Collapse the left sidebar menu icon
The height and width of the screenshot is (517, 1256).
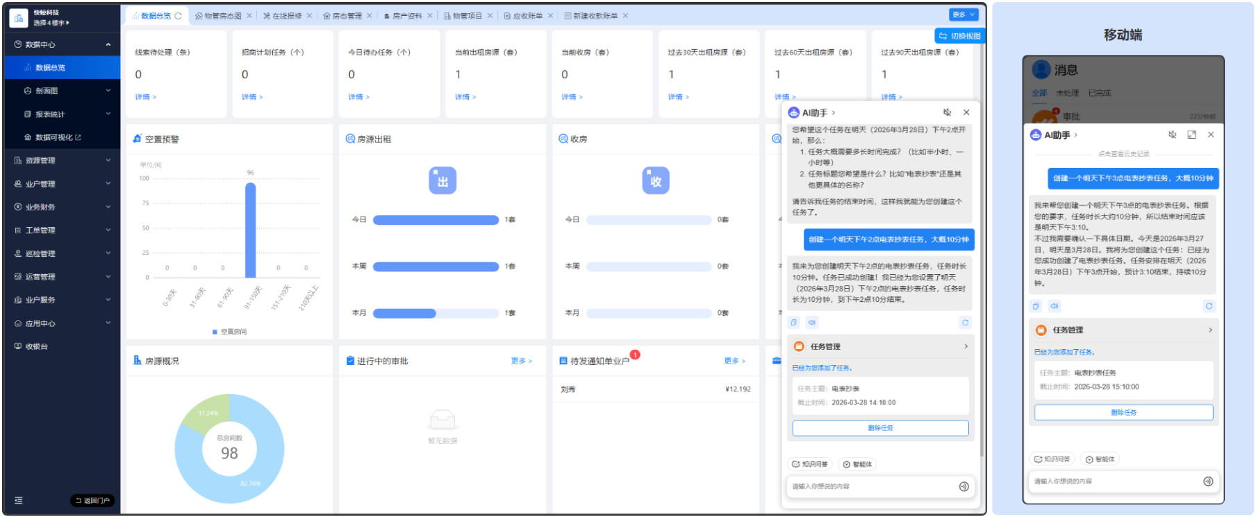click(x=19, y=500)
